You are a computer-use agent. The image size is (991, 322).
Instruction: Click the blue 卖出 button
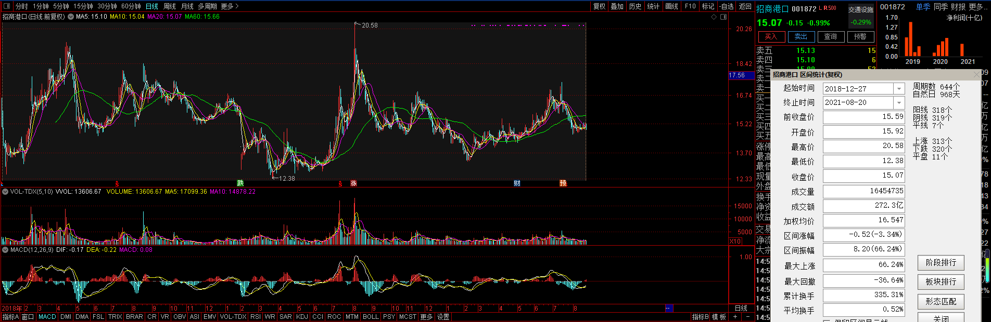pyautogui.click(x=801, y=36)
